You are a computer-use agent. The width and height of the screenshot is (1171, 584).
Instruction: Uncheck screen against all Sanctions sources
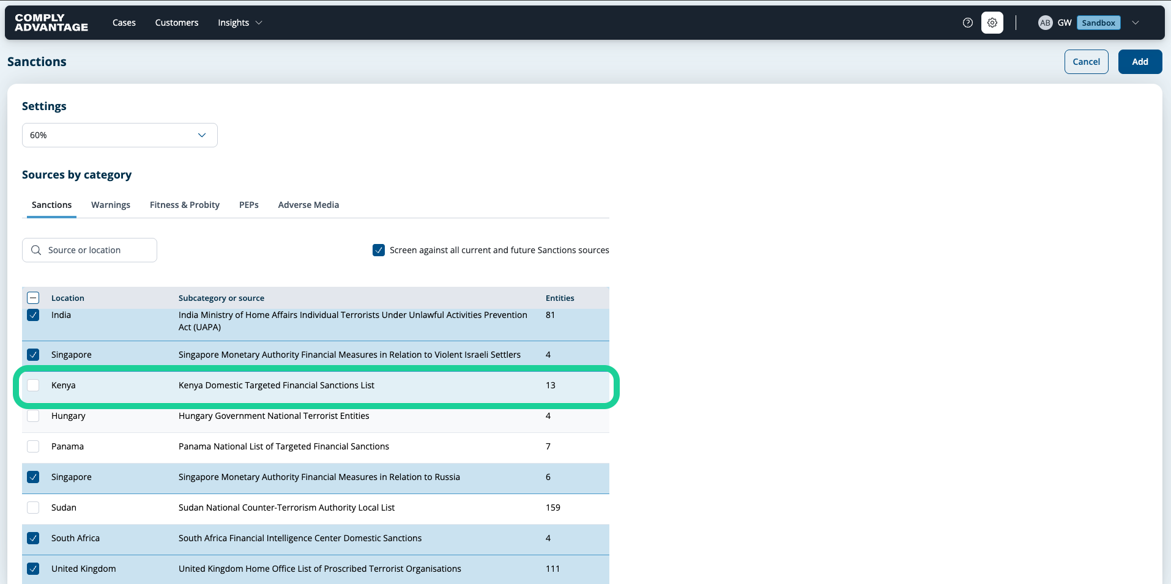tap(379, 250)
